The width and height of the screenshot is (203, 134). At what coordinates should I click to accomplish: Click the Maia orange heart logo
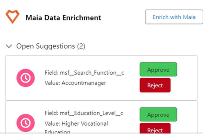(x=13, y=17)
